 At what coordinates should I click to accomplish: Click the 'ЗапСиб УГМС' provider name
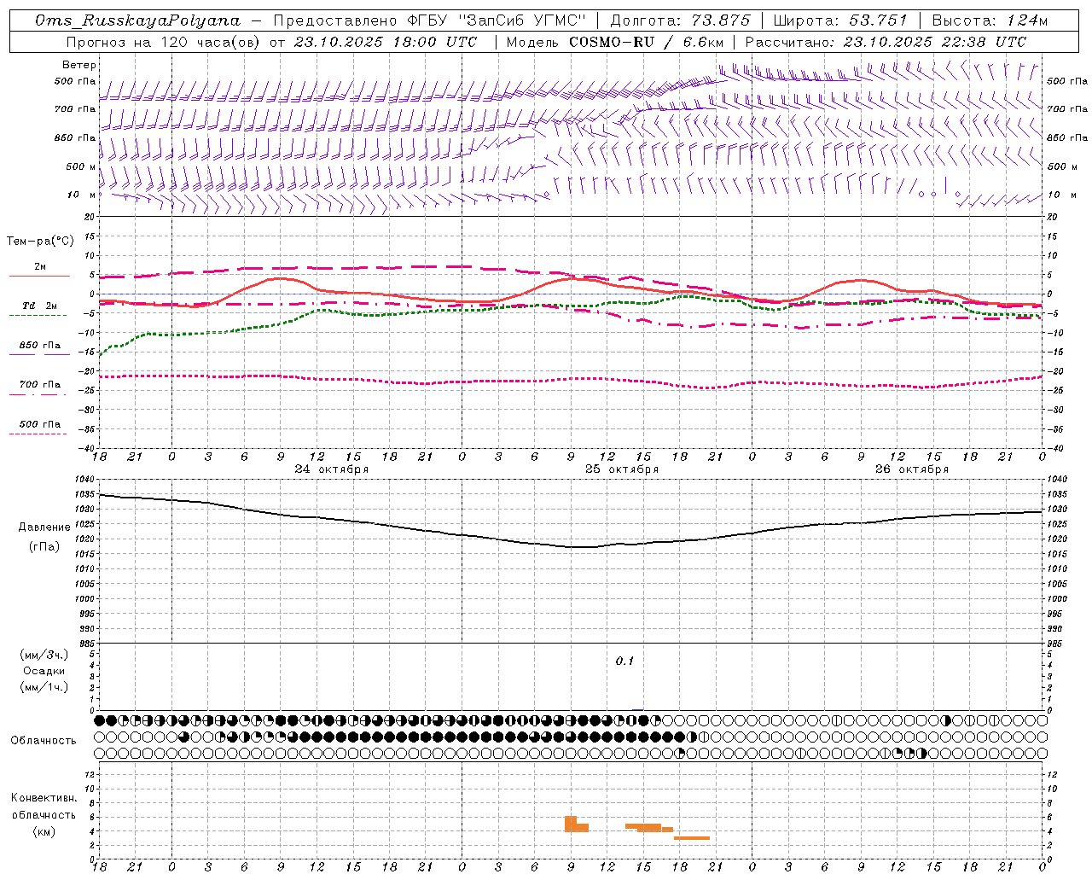click(522, 20)
